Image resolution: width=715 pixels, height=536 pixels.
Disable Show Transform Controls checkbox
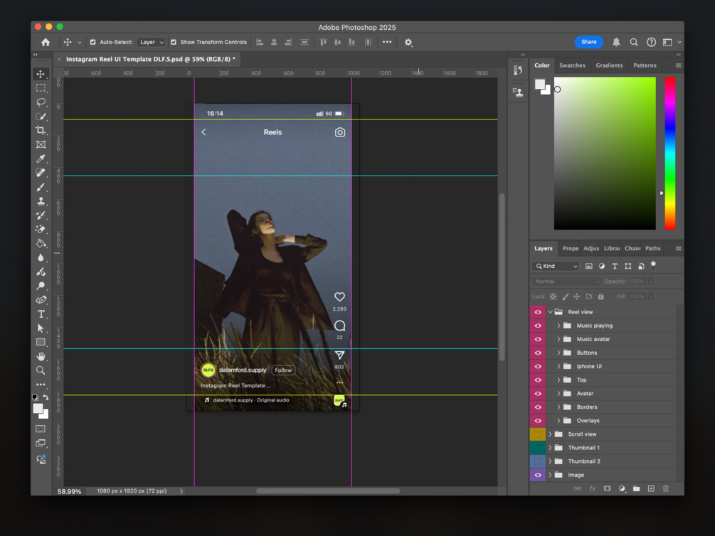click(x=174, y=42)
